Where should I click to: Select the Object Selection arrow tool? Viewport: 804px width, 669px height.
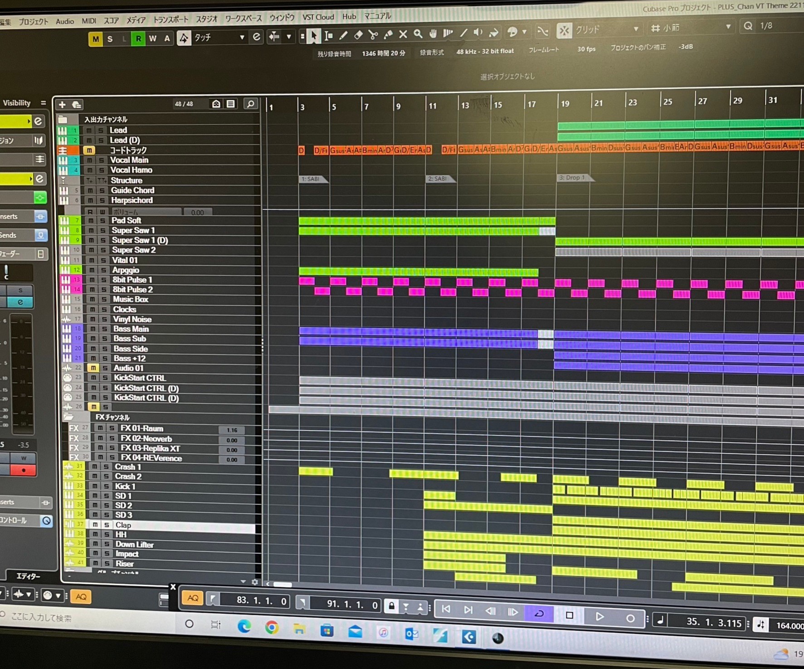[x=313, y=36]
